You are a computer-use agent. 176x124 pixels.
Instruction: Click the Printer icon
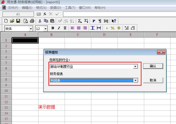click(x=32, y=21)
